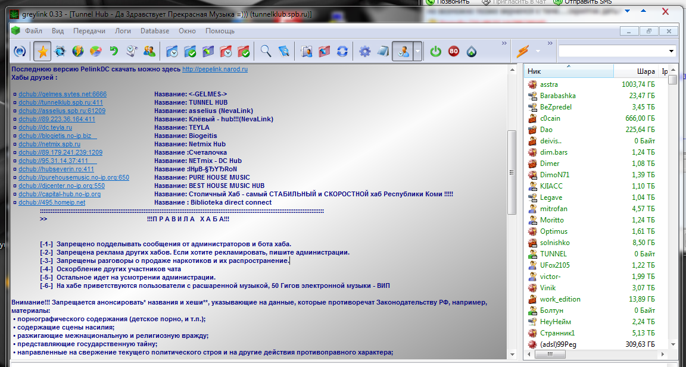Click the reconnect icon at toolbar start
686x367 pixels.
click(20, 52)
